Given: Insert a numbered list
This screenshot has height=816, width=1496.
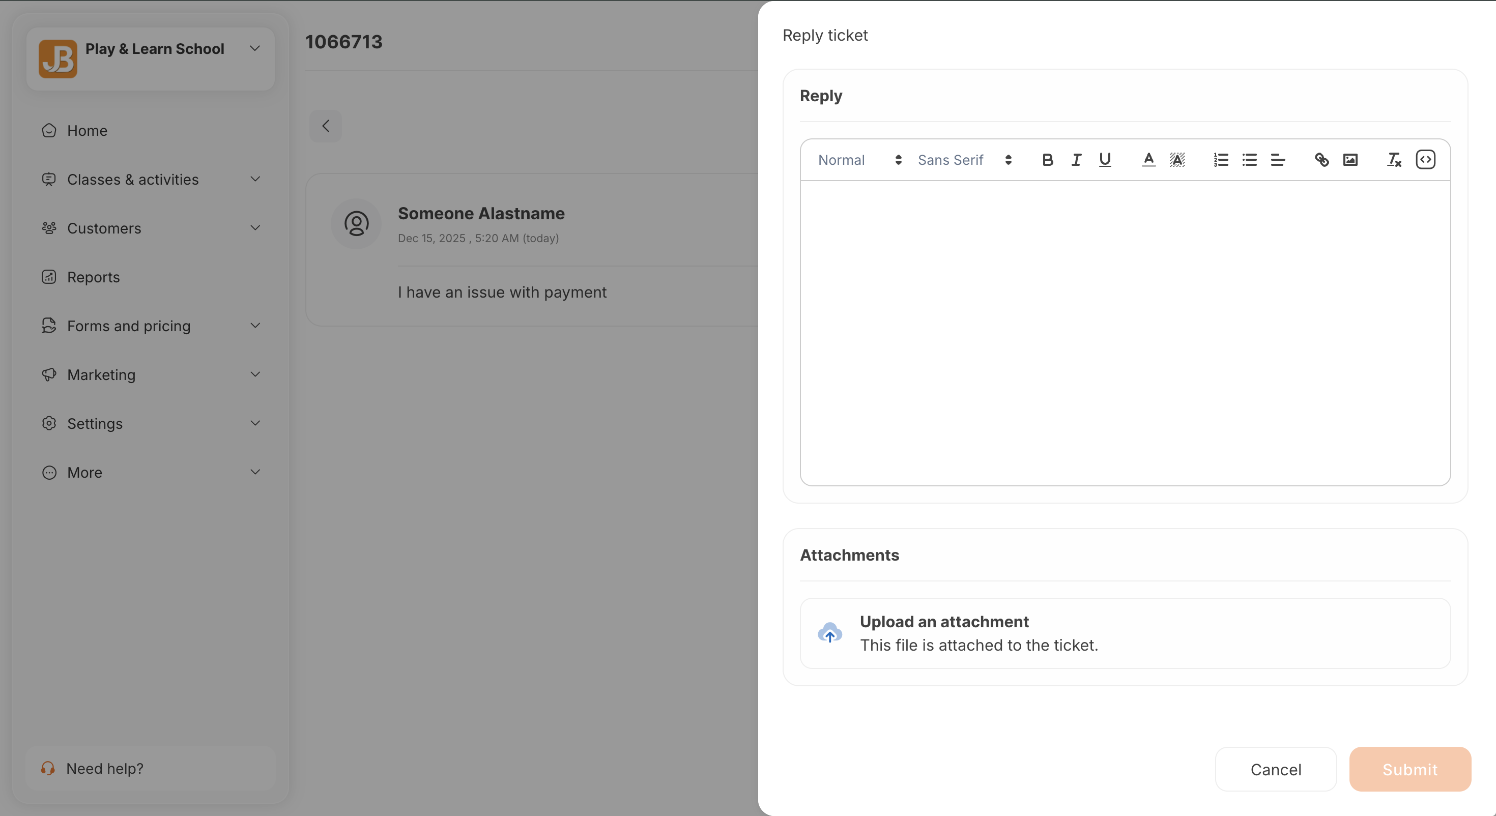Looking at the screenshot, I should tap(1221, 160).
